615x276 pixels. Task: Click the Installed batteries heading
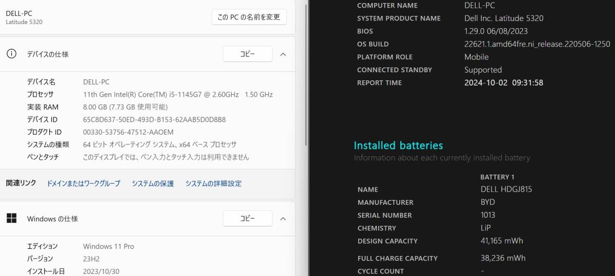point(398,145)
